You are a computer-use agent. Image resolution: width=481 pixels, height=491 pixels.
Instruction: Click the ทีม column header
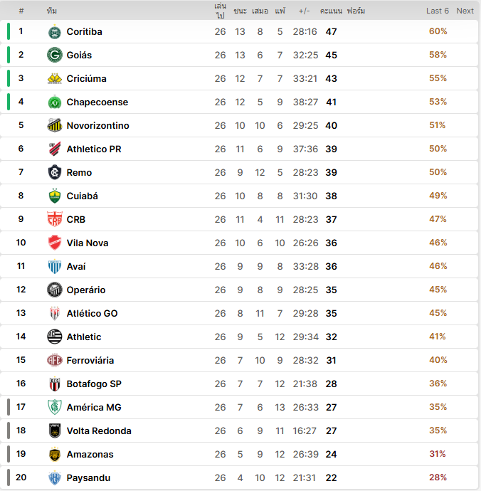pyautogui.click(x=52, y=11)
